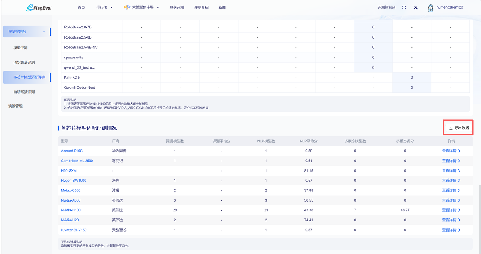481x254 pixels.
Task: Toggle fullscreen mode icon in header
Action: (x=404, y=7)
